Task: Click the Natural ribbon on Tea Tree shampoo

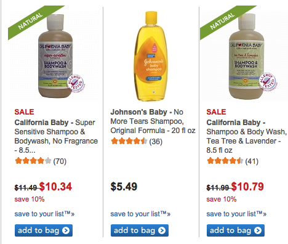Action: click(x=223, y=21)
